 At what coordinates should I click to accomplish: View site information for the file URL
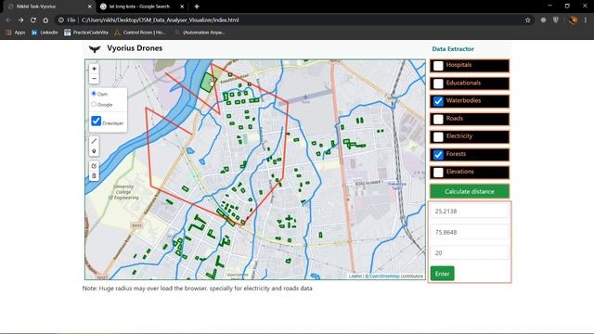[x=60, y=20]
